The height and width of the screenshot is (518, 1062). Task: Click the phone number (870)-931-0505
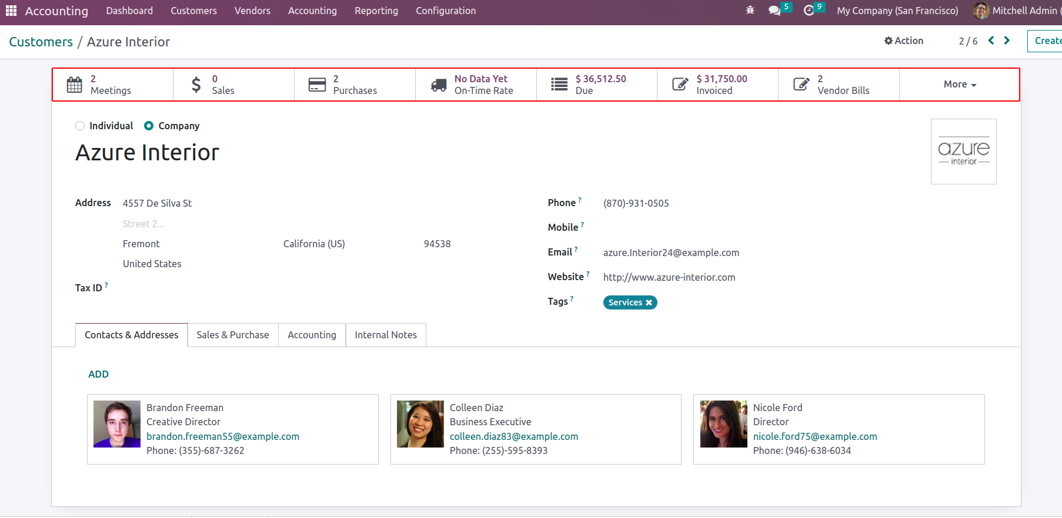[x=636, y=203]
